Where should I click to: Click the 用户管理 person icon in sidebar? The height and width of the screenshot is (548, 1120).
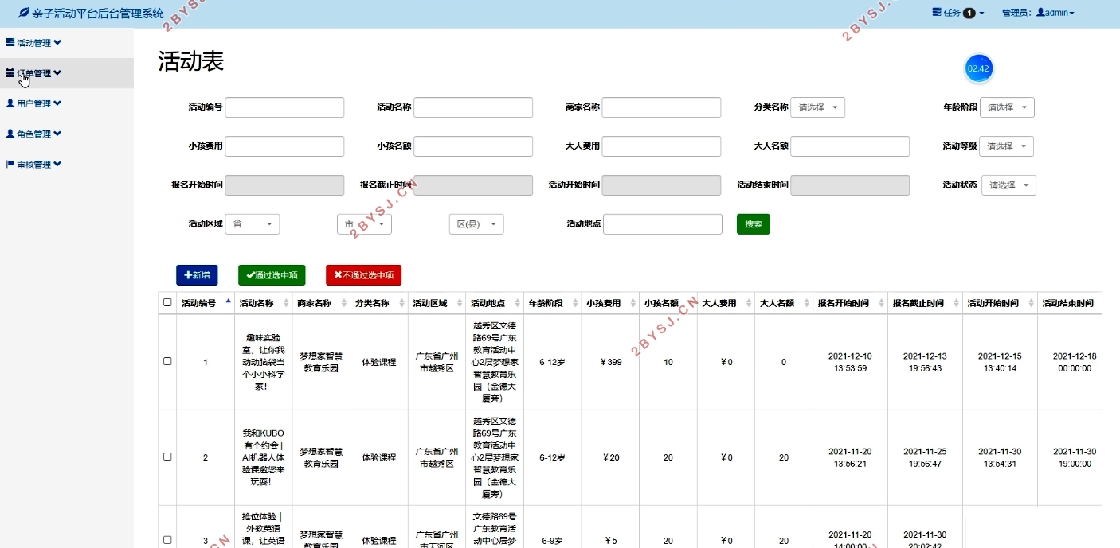coord(10,103)
